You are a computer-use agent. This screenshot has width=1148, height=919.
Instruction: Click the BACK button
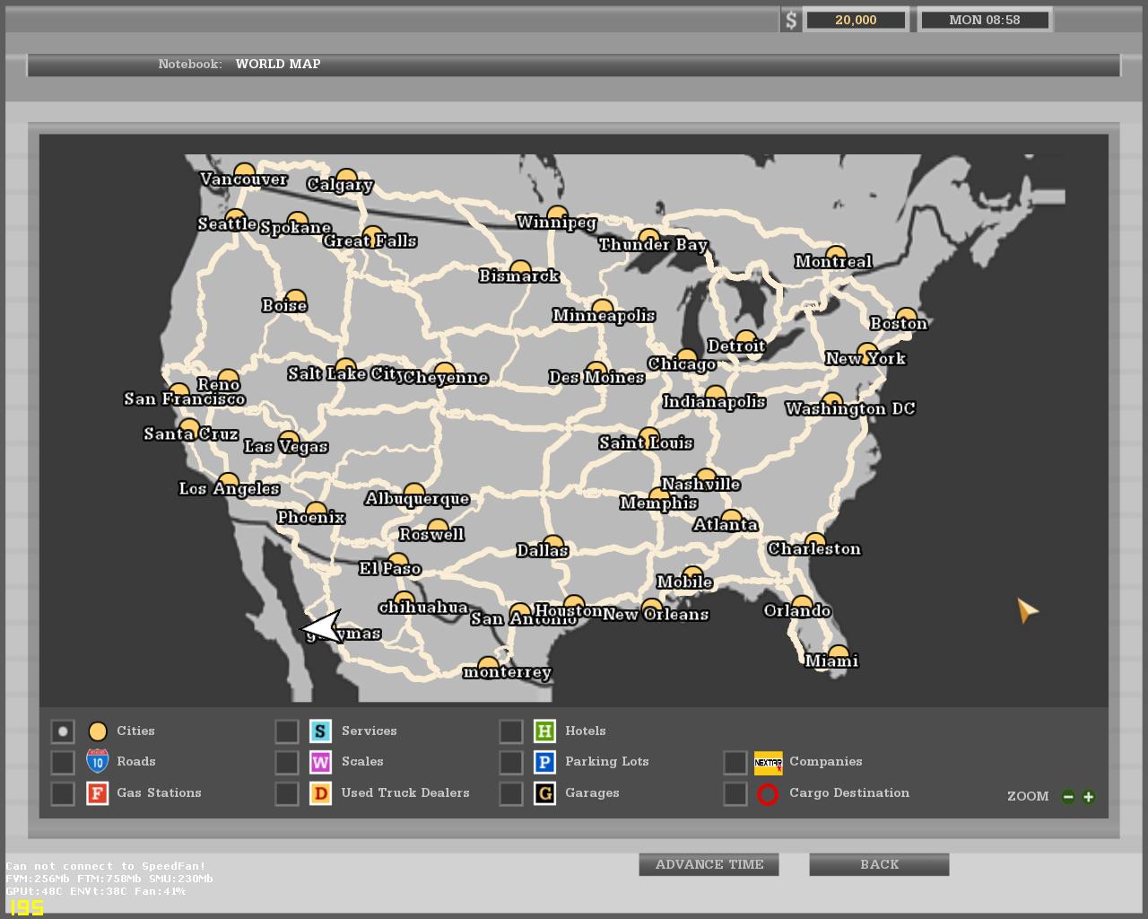(879, 864)
